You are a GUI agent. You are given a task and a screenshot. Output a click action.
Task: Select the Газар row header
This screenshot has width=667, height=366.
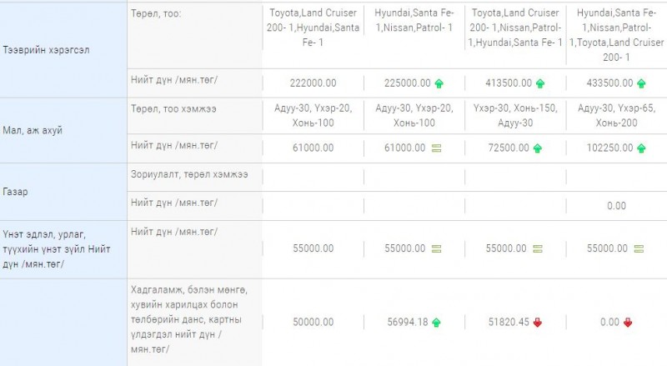63,192
